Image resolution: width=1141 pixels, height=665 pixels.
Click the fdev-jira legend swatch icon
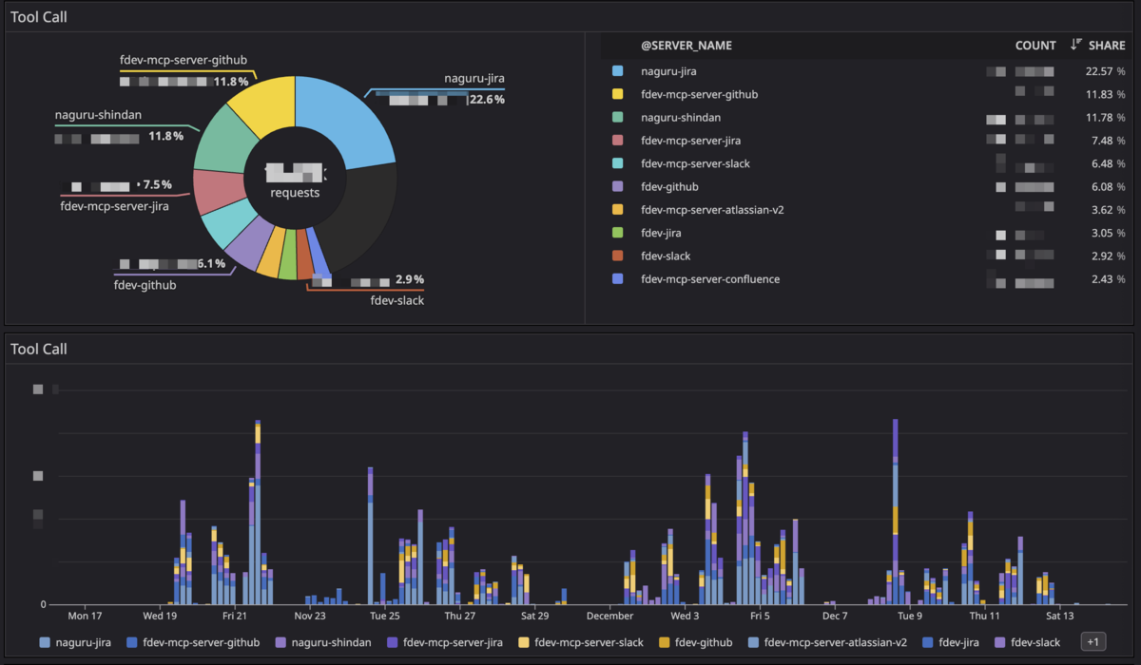point(928,643)
